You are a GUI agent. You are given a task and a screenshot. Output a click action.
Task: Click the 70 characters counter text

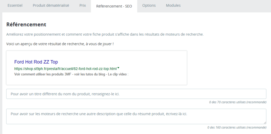pyautogui.click(x=237, y=102)
